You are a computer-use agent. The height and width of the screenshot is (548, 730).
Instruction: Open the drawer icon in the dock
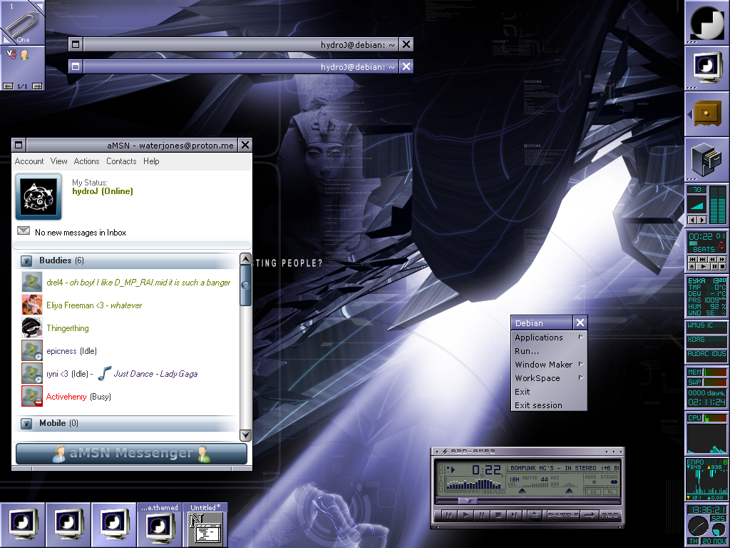click(706, 113)
